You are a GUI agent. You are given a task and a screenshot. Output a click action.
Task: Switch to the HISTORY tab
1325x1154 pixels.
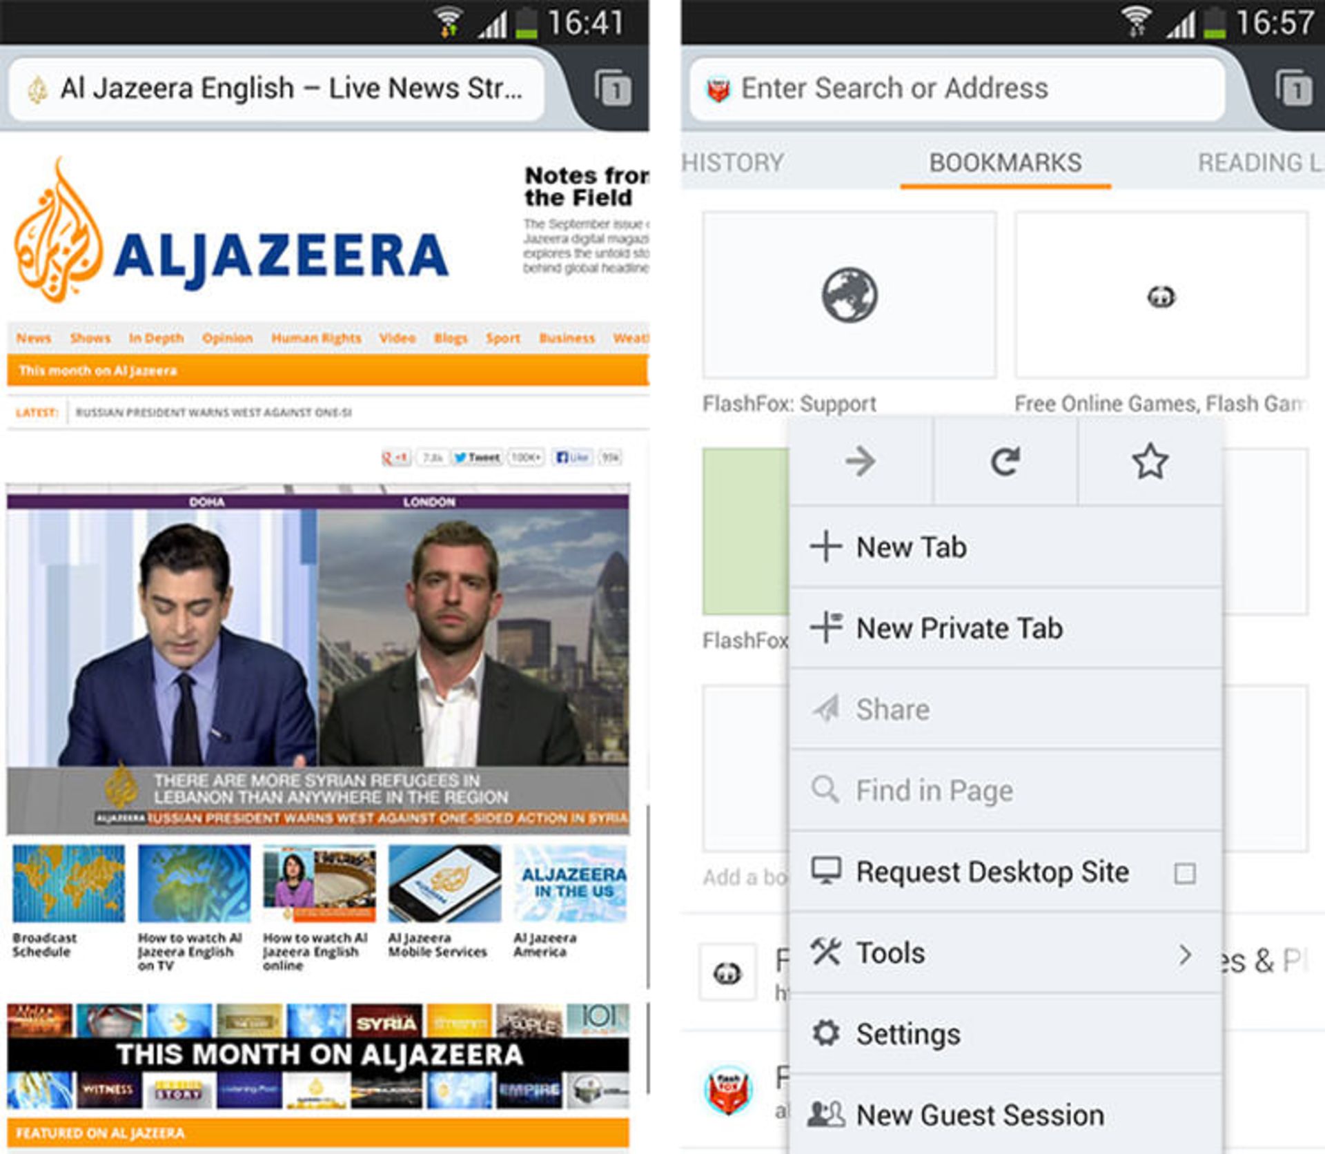[x=733, y=163]
